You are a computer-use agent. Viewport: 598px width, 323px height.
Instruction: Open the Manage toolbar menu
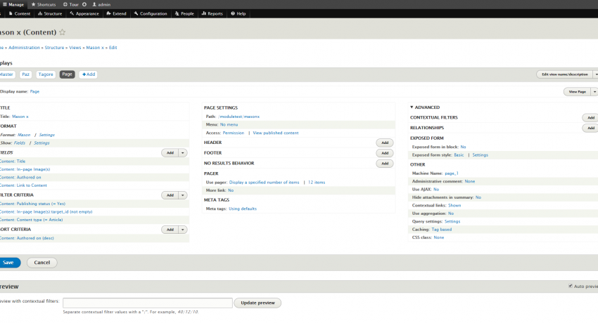tap(13, 5)
